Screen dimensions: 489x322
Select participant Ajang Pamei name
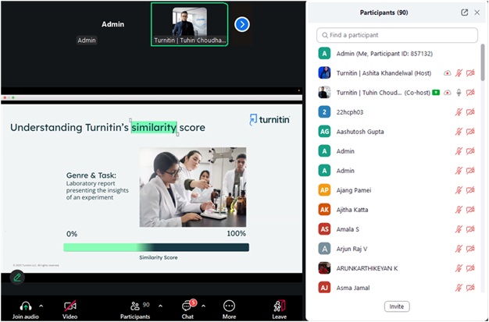(x=354, y=190)
